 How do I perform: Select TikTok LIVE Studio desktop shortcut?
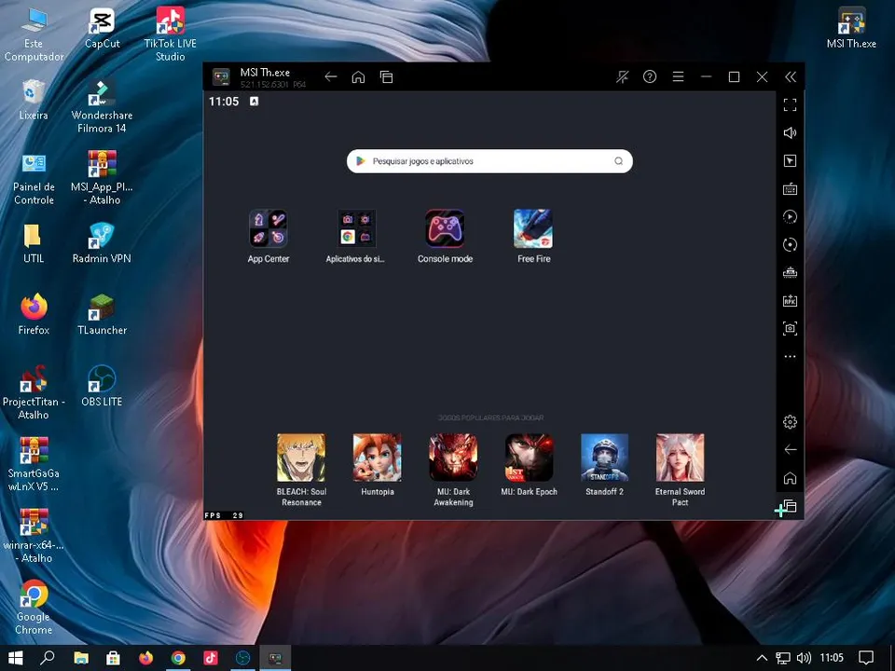[170, 34]
